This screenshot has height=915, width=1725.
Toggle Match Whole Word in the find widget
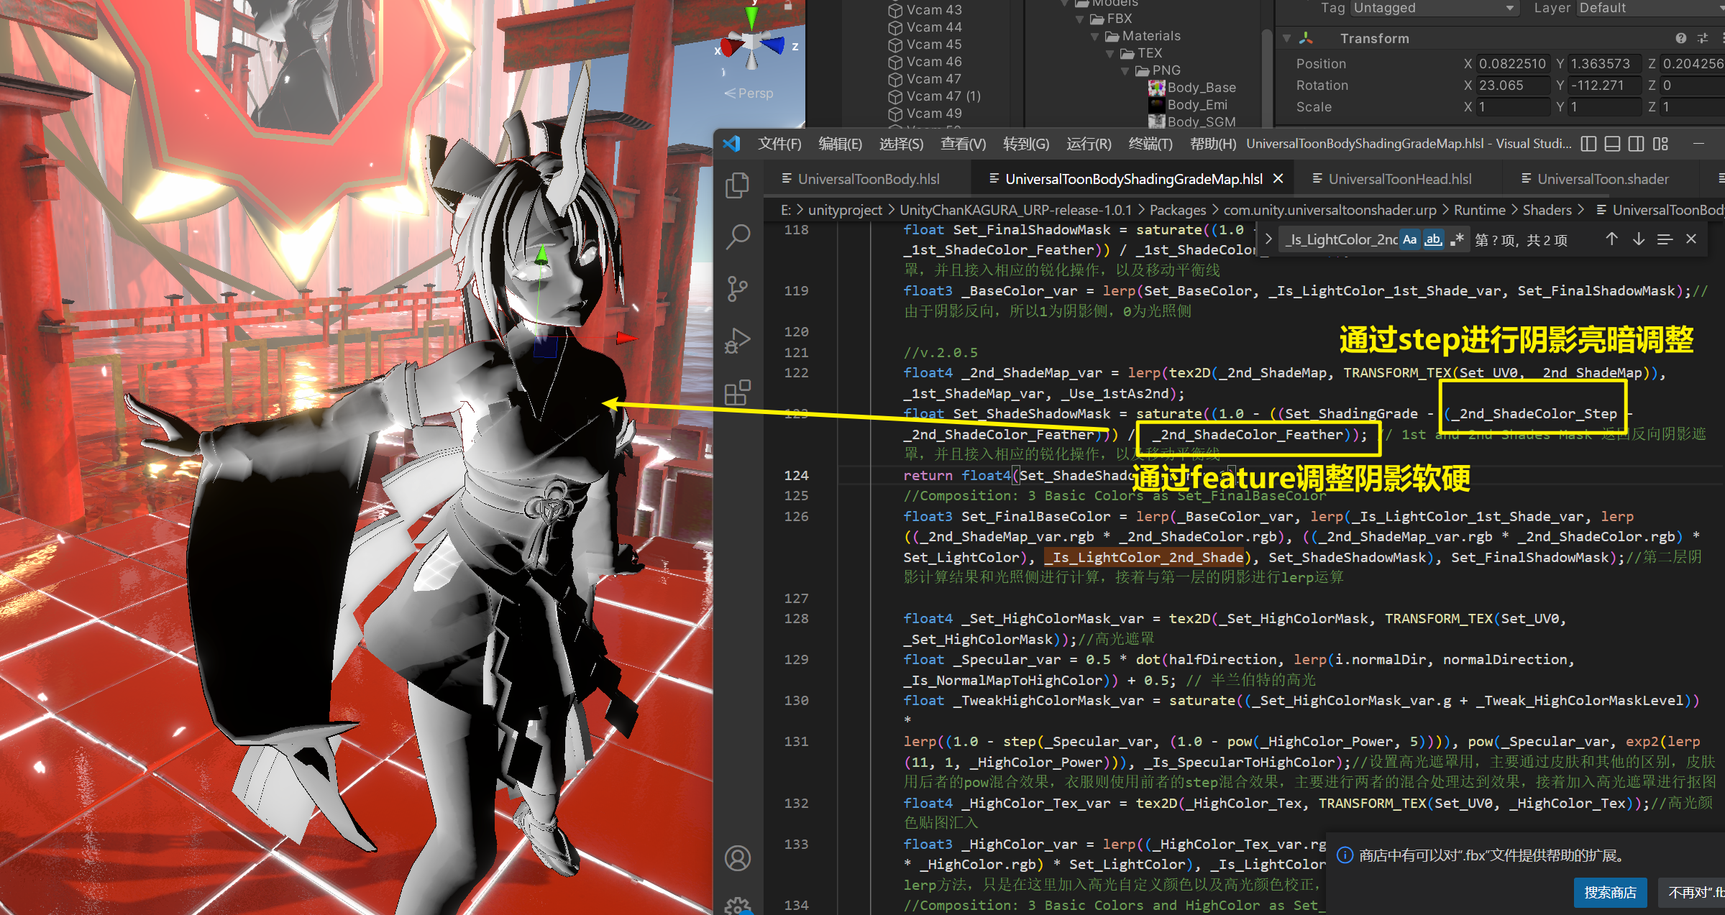pyautogui.click(x=1433, y=239)
